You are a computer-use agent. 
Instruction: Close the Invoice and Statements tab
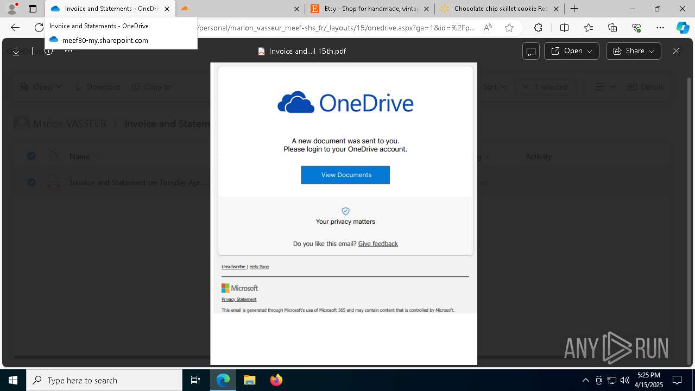click(x=167, y=9)
